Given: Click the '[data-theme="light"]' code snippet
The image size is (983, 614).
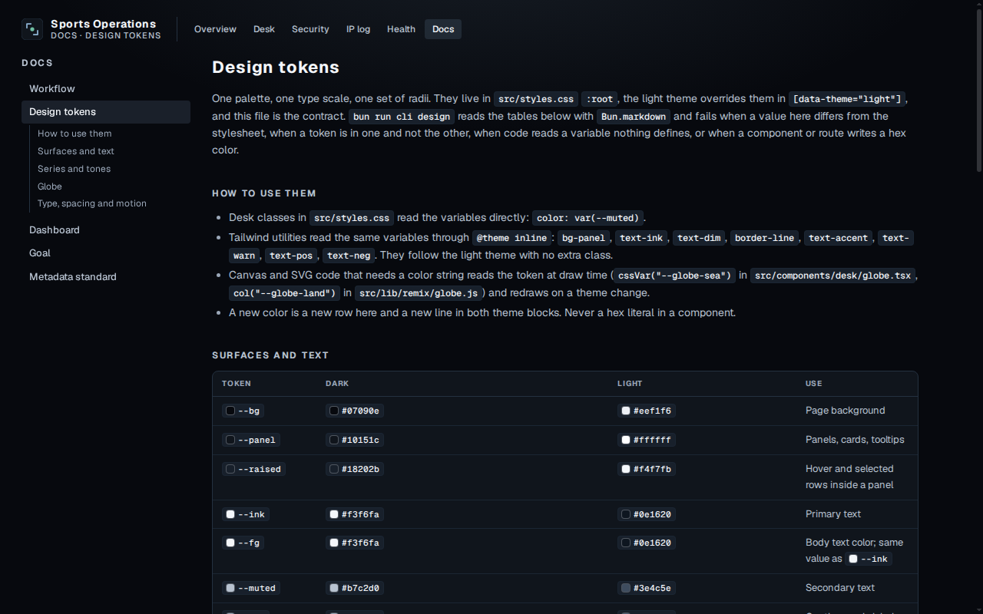Looking at the screenshot, I should (x=848, y=99).
